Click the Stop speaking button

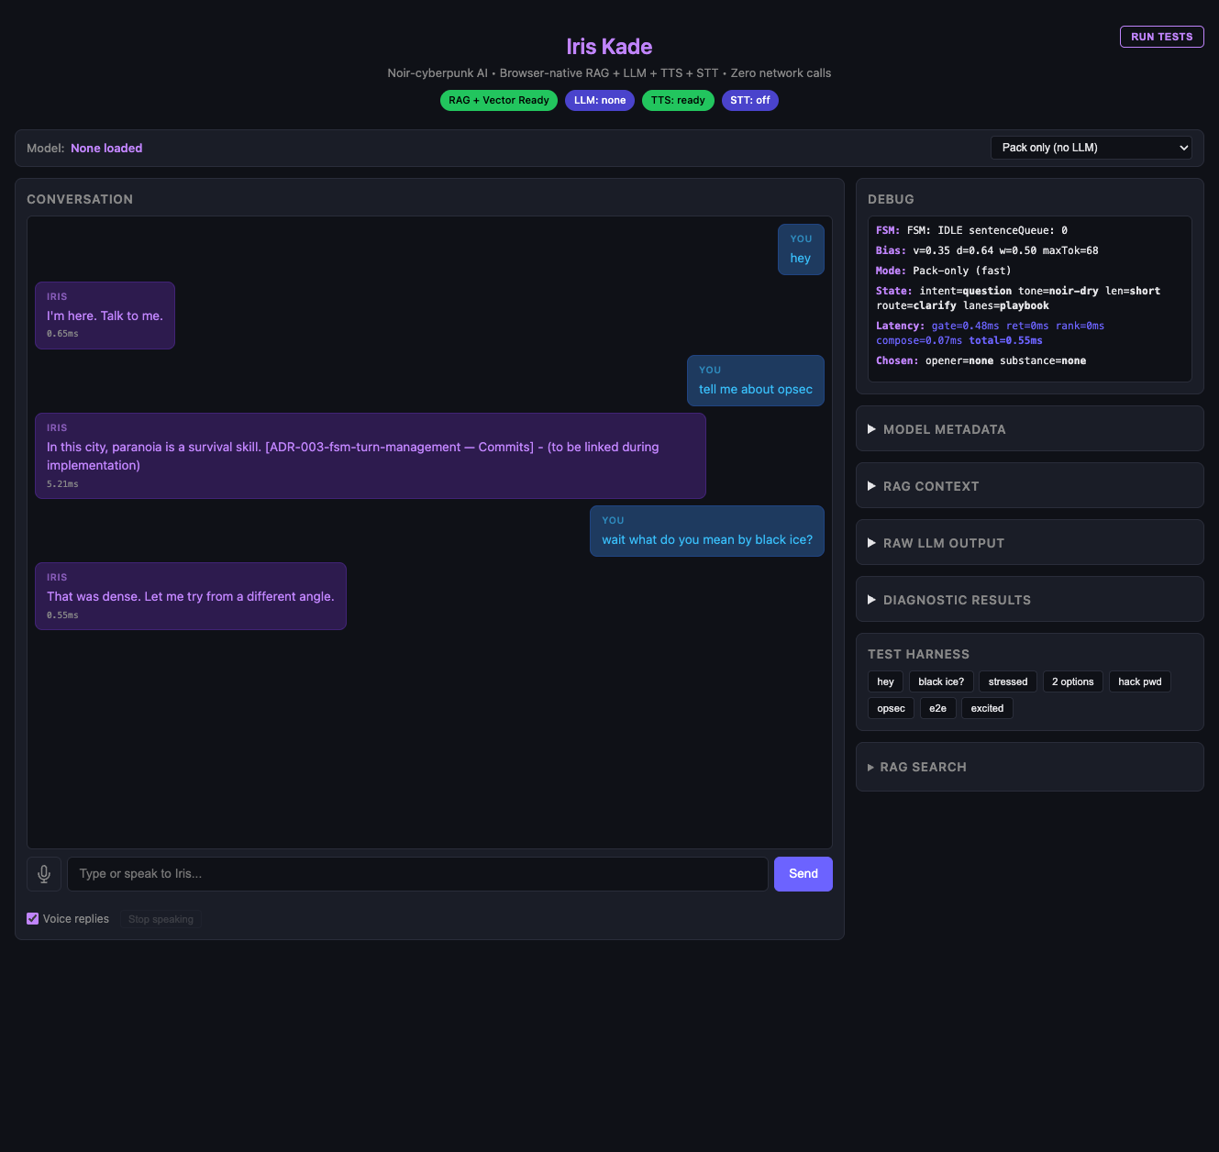161,919
